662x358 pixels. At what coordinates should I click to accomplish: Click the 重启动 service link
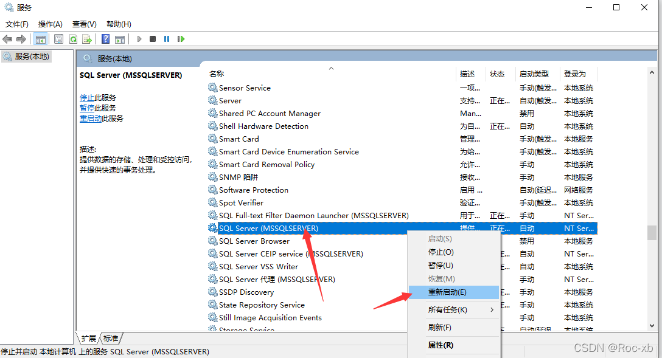[x=91, y=119]
